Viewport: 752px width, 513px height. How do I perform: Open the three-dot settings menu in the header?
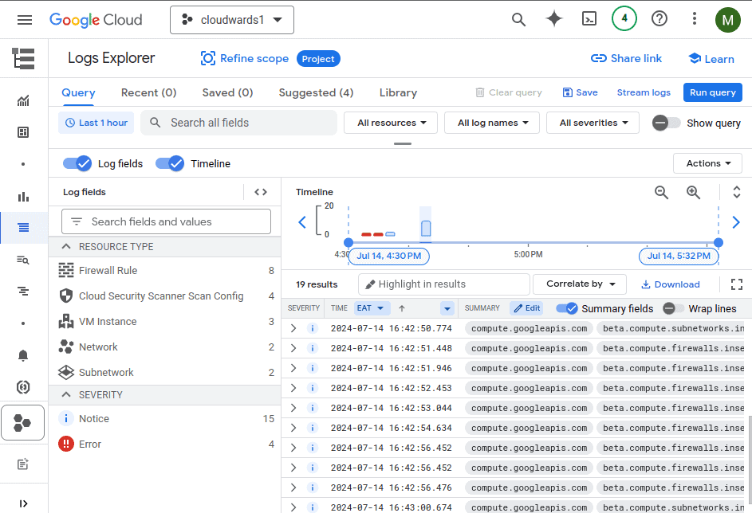694,18
